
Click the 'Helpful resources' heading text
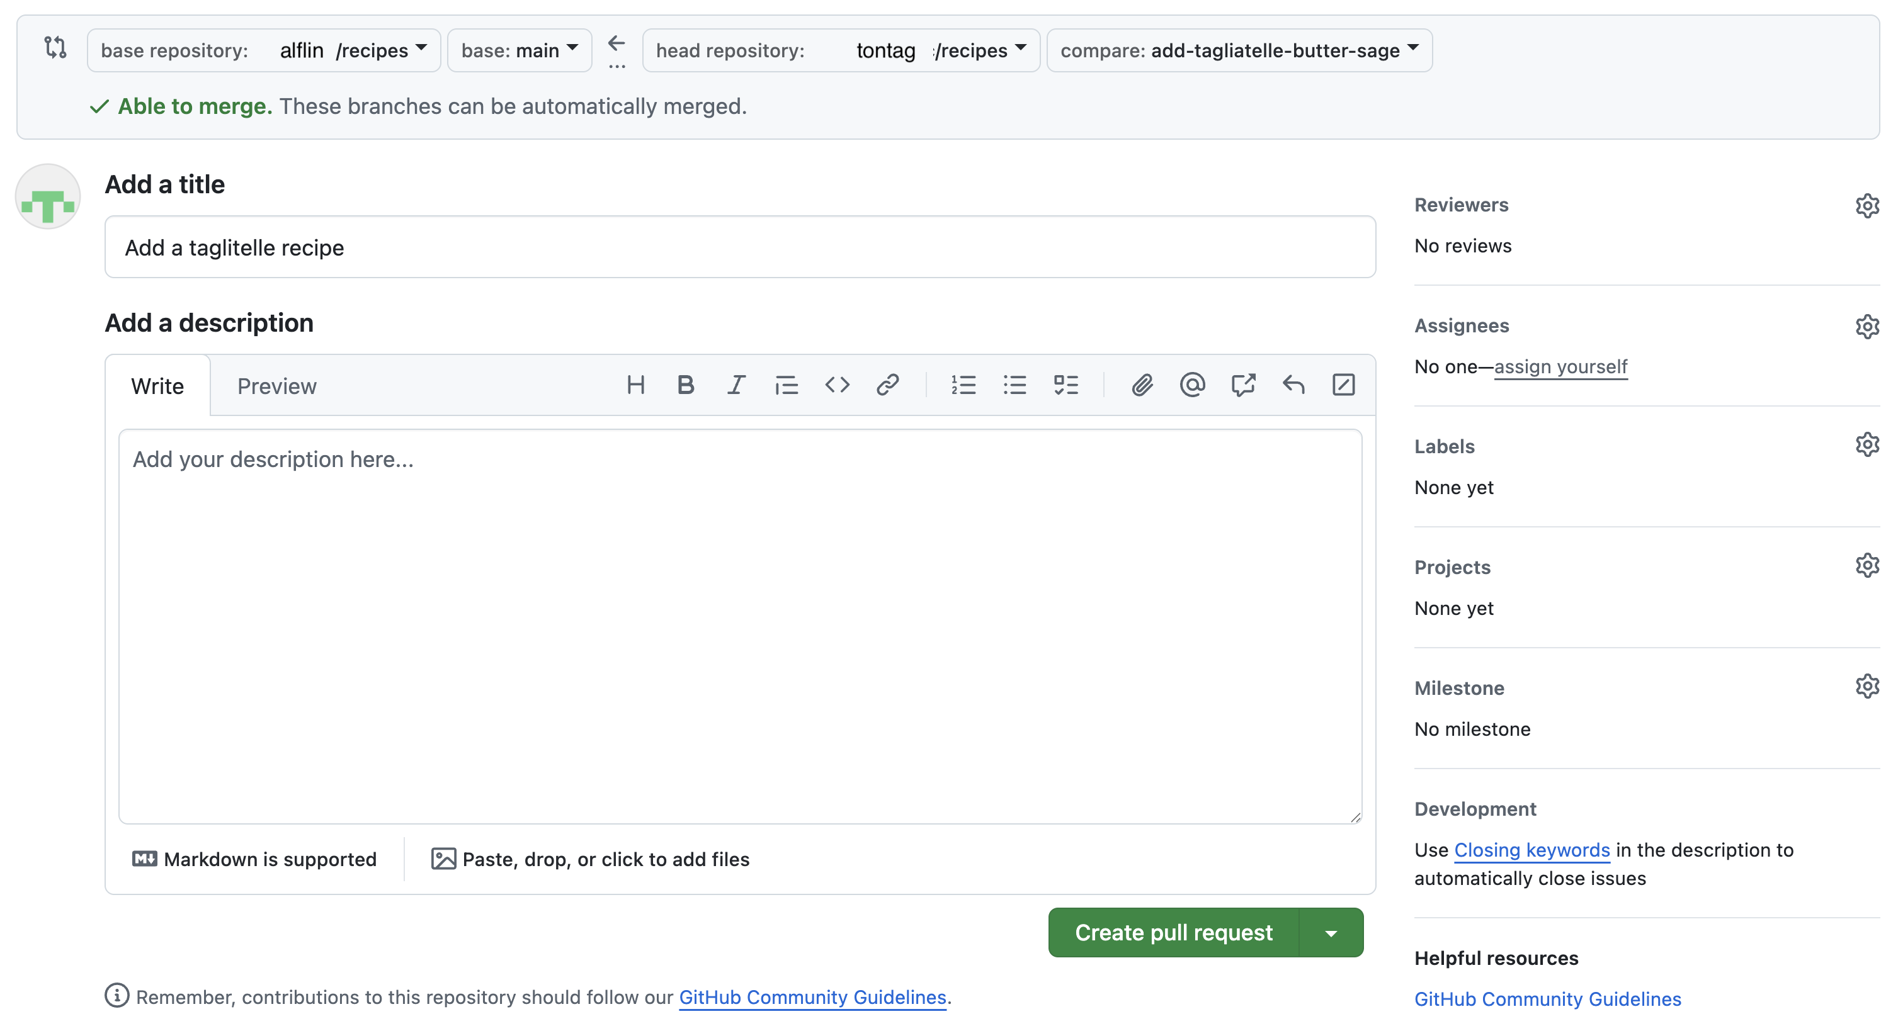1496,958
